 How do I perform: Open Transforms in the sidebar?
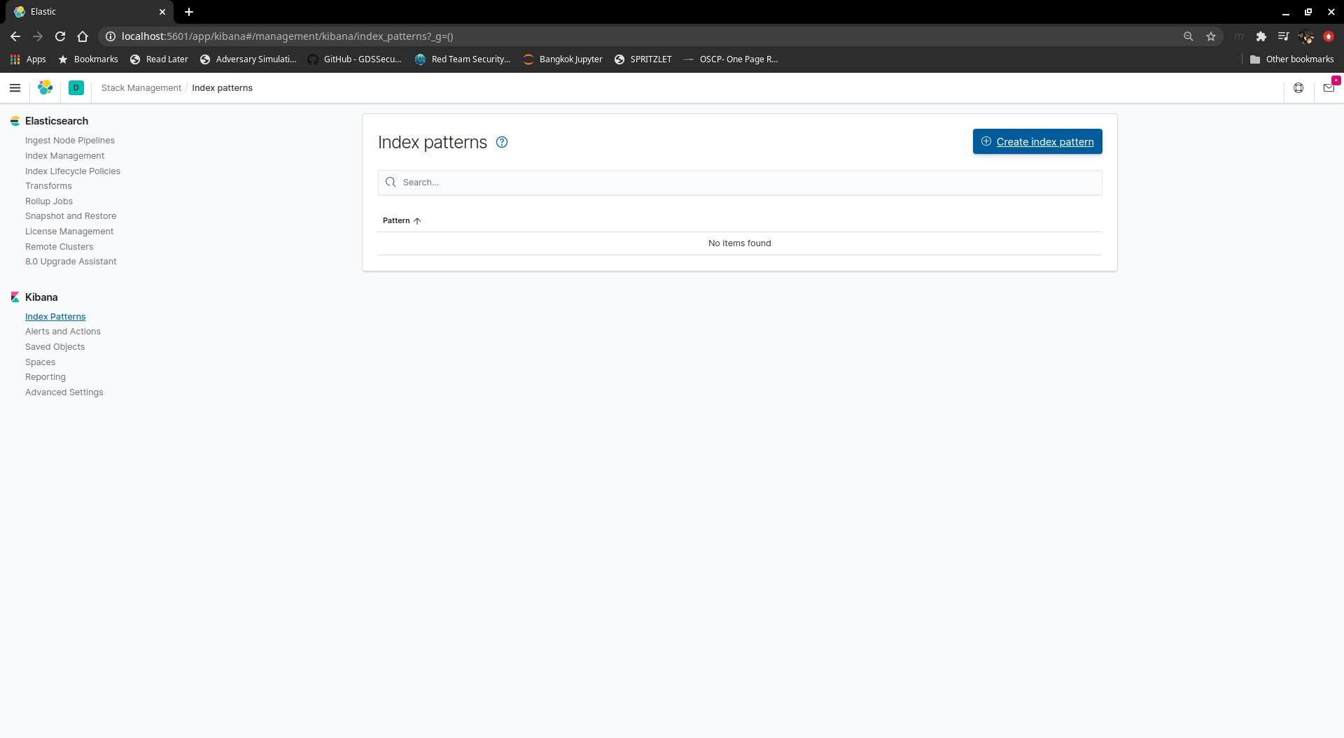49,186
